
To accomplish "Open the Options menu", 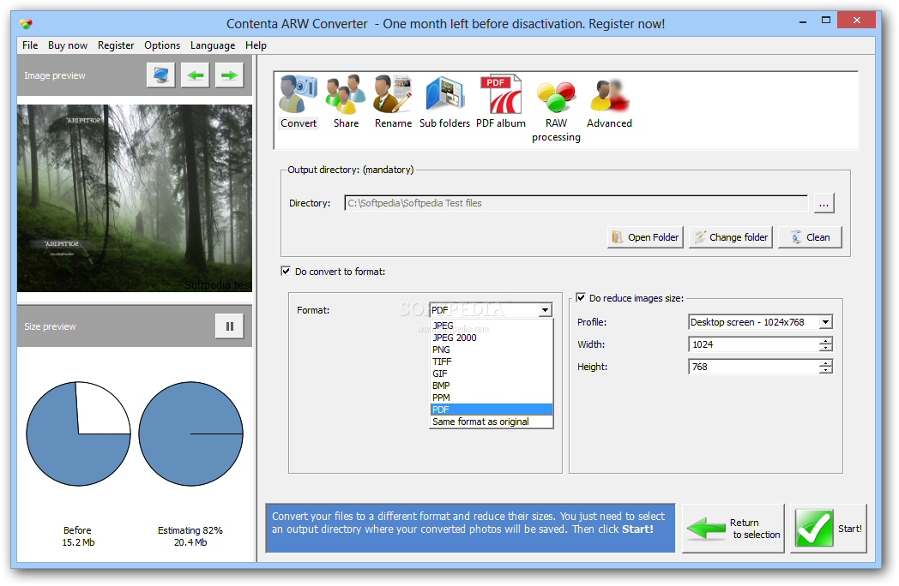I will tap(162, 45).
